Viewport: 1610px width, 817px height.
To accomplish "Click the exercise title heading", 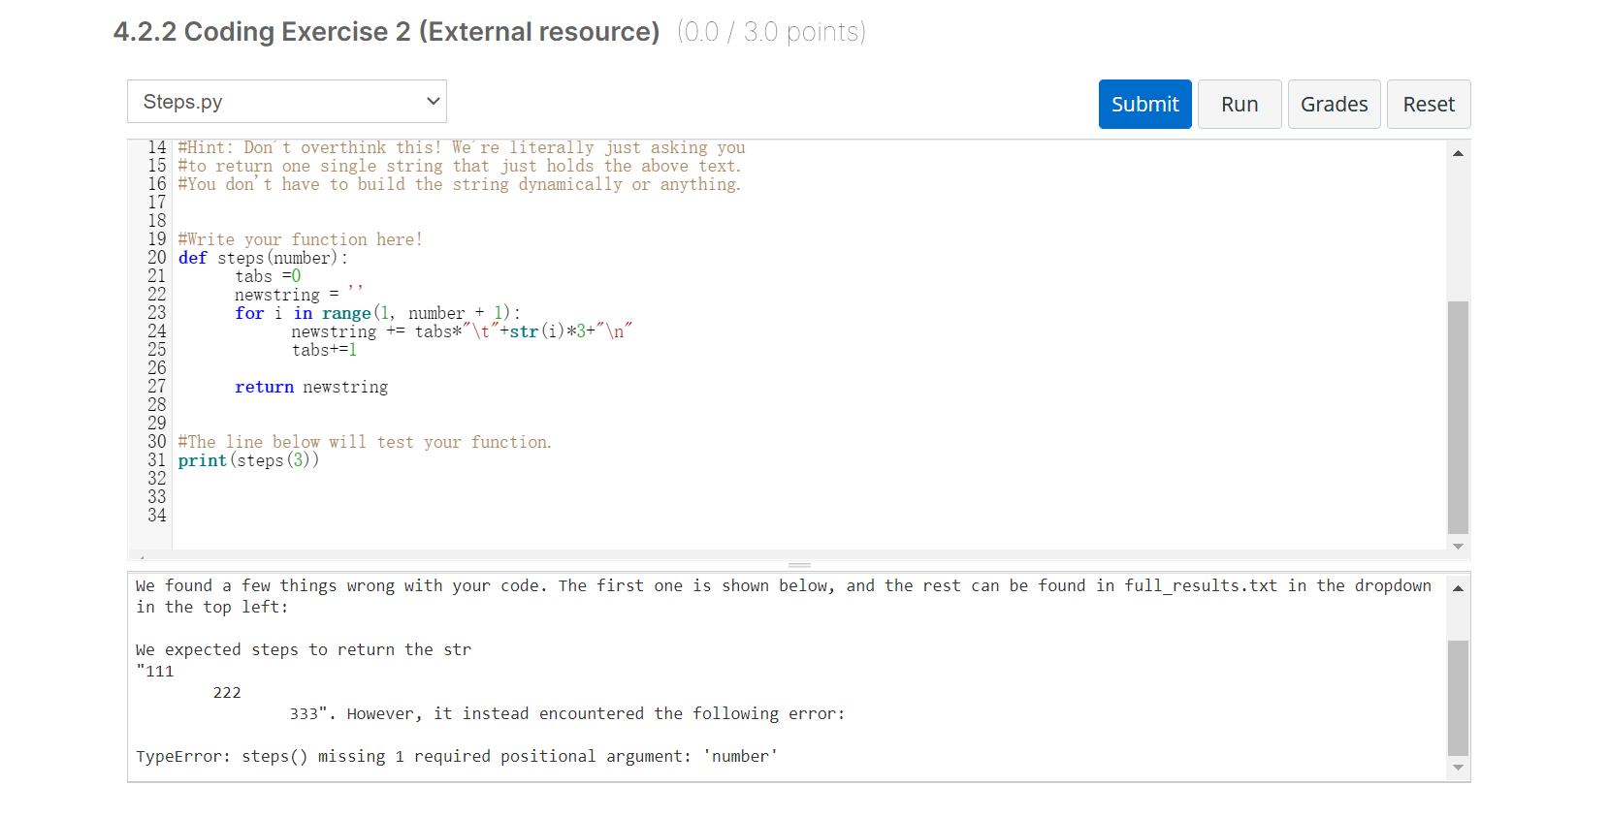I will (387, 32).
